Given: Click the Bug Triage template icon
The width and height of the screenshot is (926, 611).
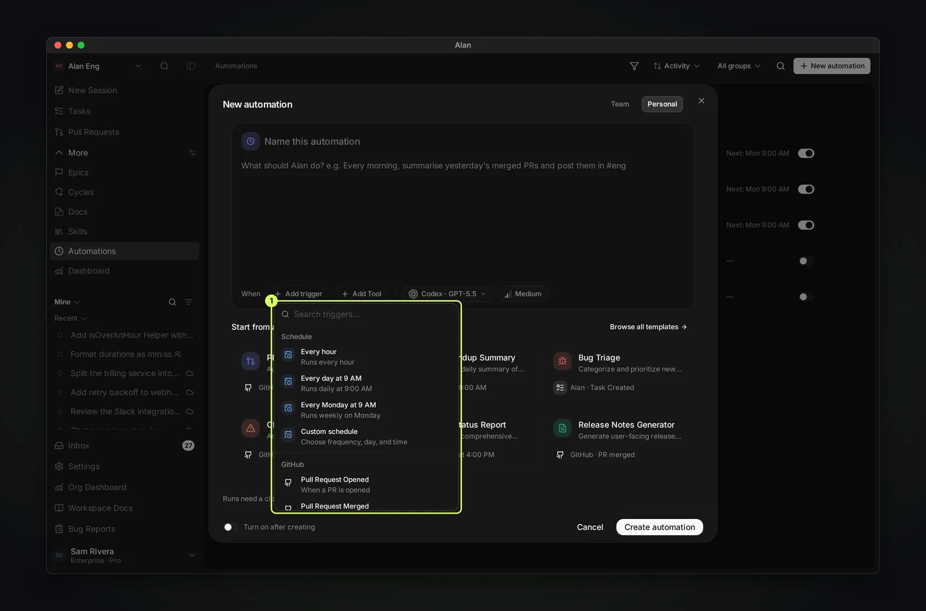Looking at the screenshot, I should coord(563,361).
